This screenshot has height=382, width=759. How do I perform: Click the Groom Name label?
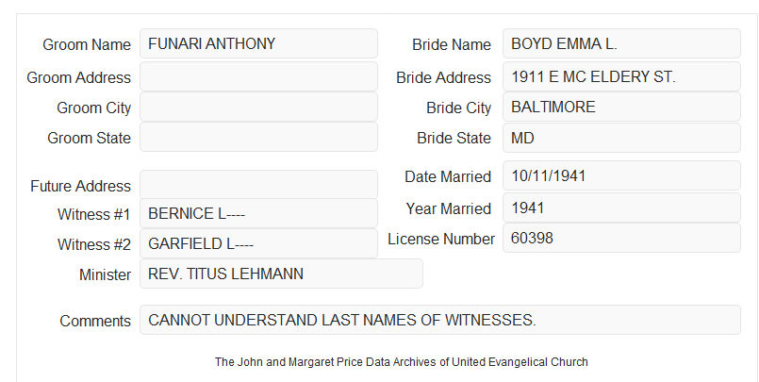pyautogui.click(x=87, y=44)
